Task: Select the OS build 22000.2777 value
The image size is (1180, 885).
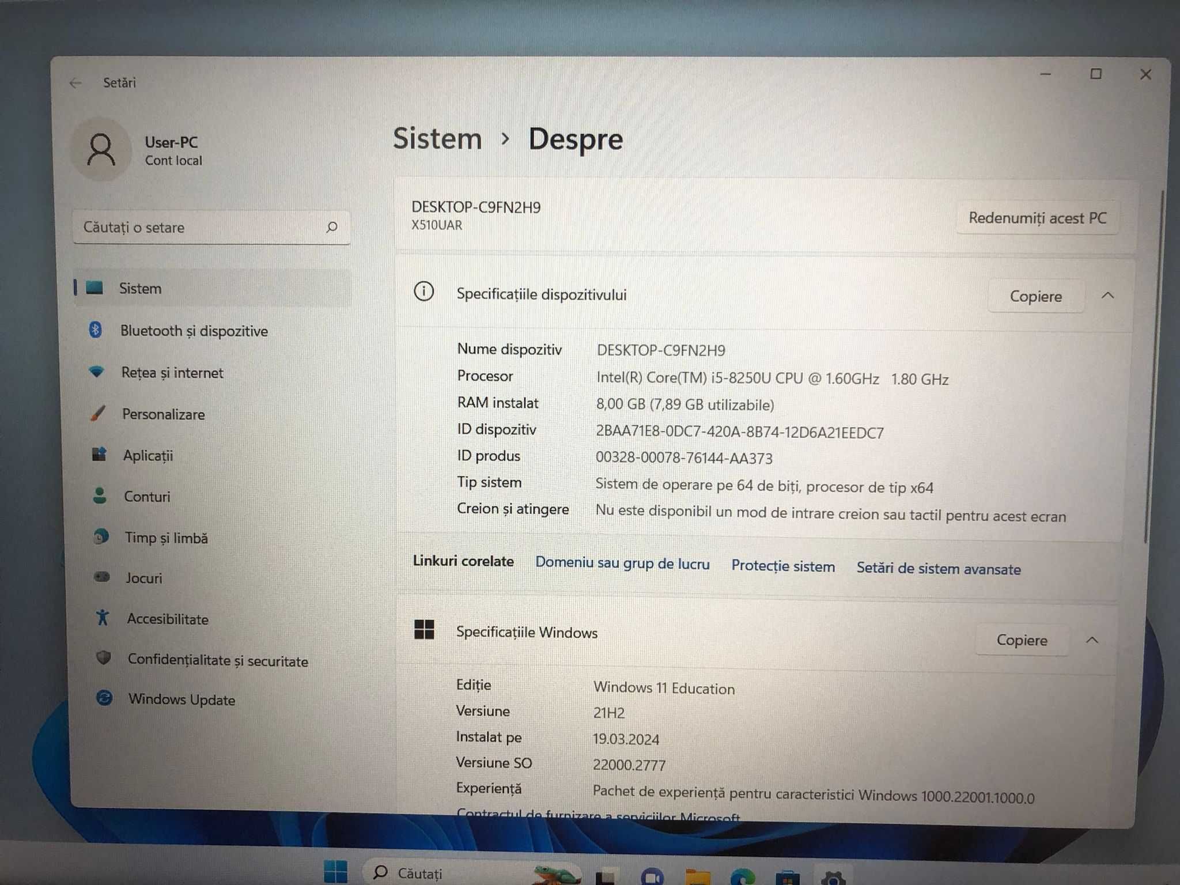Action: coord(629,765)
